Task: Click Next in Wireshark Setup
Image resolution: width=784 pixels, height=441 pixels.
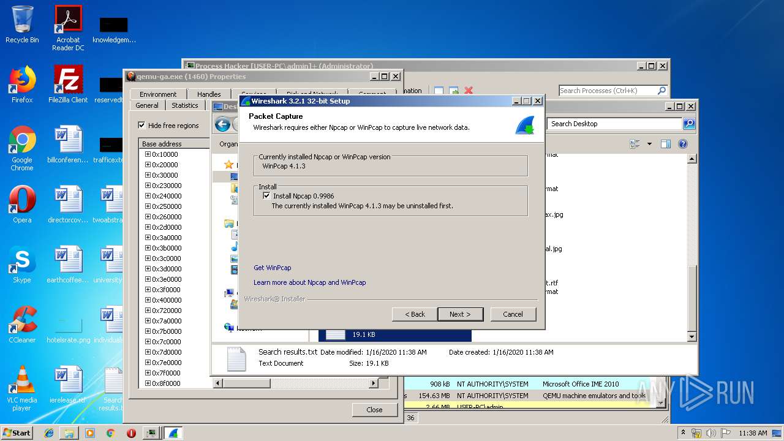Action: 460,314
